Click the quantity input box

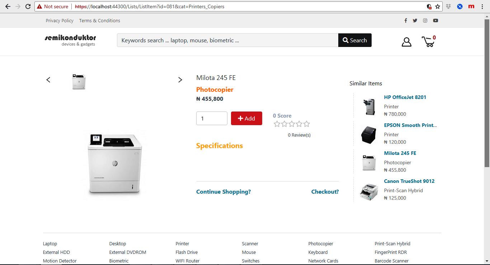(x=212, y=118)
